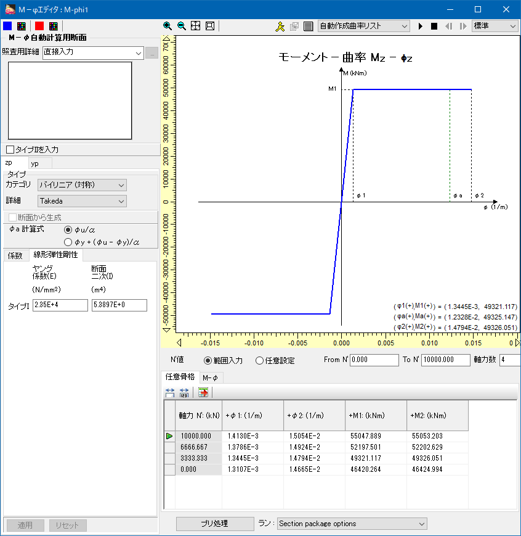The height and width of the screenshot is (536, 521).
Task: Click the moment of inertia field showing 5.3897E+0
Action: point(119,305)
